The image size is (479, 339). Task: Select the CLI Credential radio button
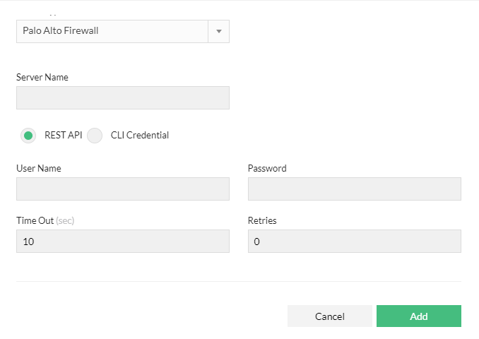pyautogui.click(x=95, y=136)
